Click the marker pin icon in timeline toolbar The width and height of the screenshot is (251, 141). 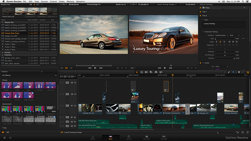(239, 72)
